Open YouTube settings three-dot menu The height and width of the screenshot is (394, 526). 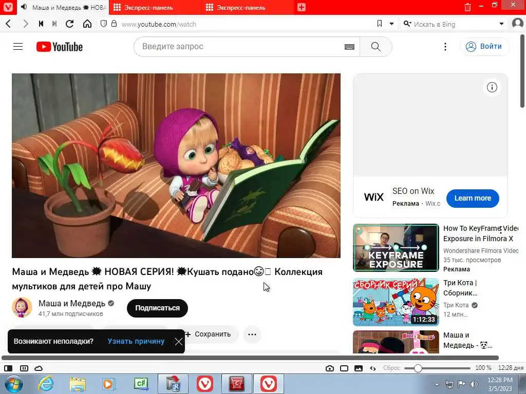(445, 47)
